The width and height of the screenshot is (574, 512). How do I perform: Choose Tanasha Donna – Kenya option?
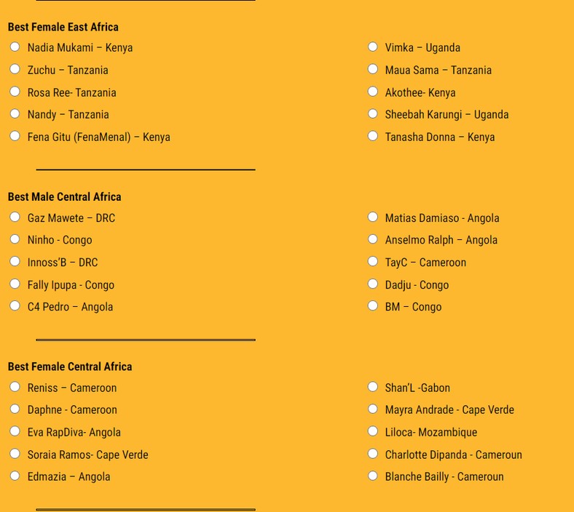pyautogui.click(x=372, y=136)
